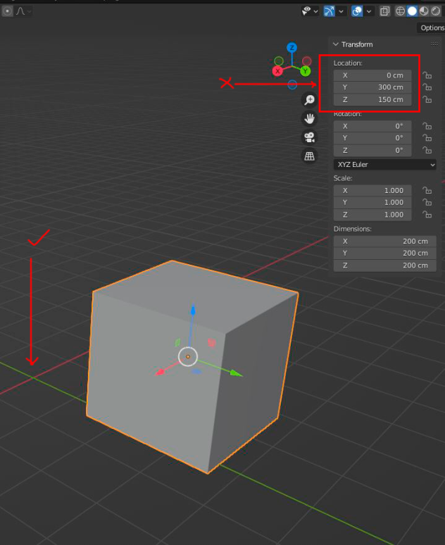445x545 pixels.
Task: Open the XYZ Euler rotation mode dropdown
Action: pyautogui.click(x=385, y=165)
